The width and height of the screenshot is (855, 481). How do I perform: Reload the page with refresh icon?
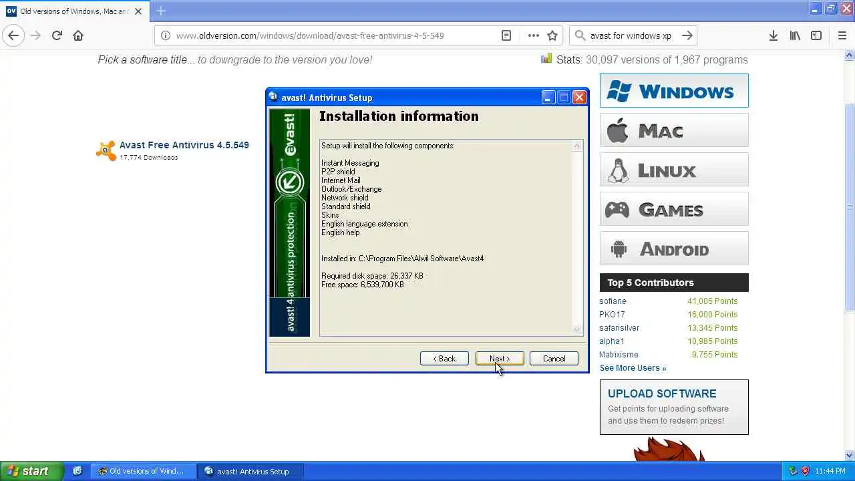(x=57, y=35)
